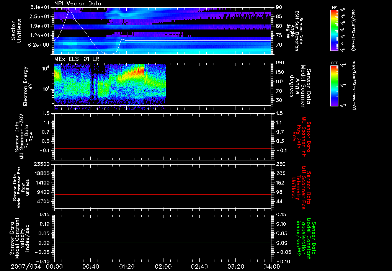This screenshot has width=392, height=271.
Task: Click the peak of the white sun elevation curve
Action: click(x=70, y=11)
